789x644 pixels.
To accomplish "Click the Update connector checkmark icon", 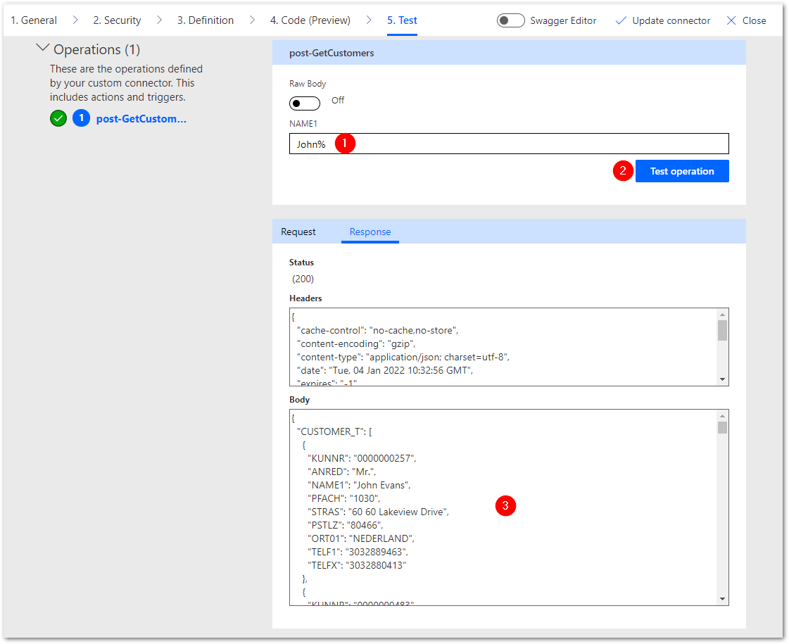I will click(x=620, y=20).
